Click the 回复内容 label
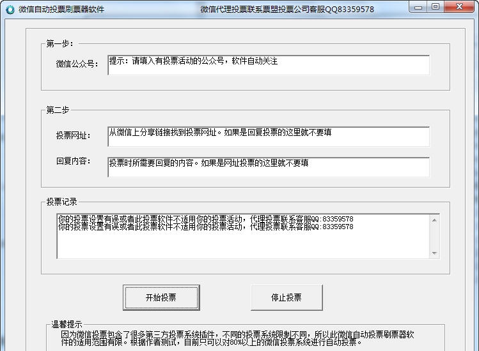Screen dimensions: 479x351 point(74,161)
